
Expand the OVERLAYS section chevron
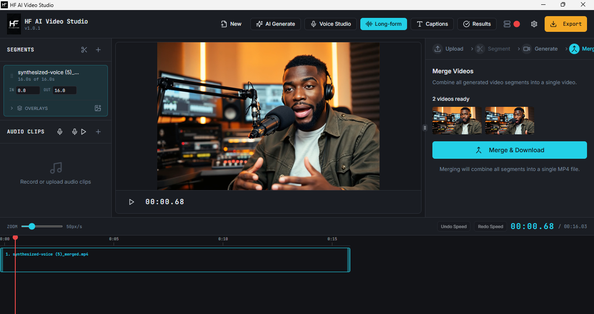(12, 108)
